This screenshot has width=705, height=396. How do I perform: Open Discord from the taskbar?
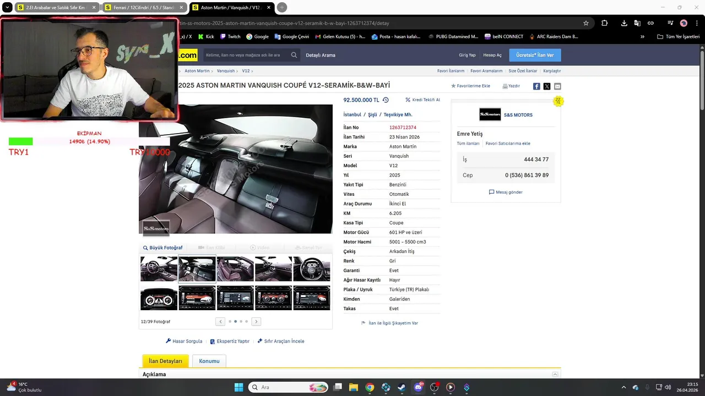[418, 387]
